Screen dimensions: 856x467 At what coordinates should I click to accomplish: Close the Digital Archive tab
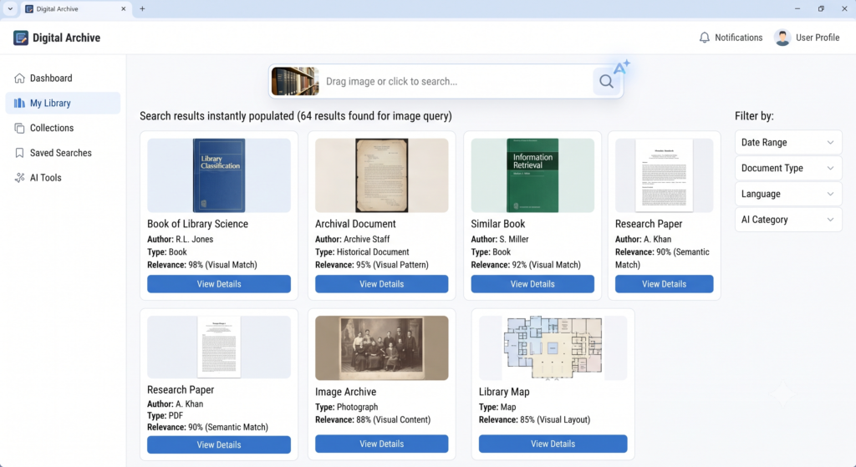coord(124,8)
